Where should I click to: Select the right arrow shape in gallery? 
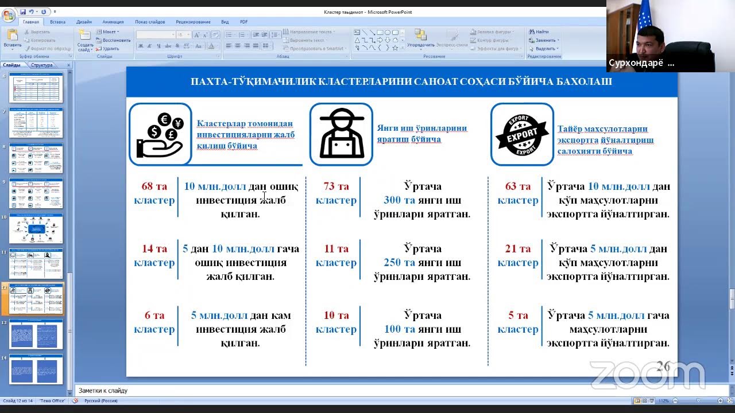click(380, 40)
